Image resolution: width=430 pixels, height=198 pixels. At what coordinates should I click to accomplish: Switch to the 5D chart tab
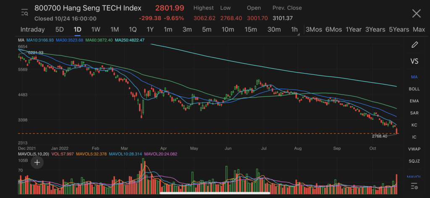pos(60,30)
